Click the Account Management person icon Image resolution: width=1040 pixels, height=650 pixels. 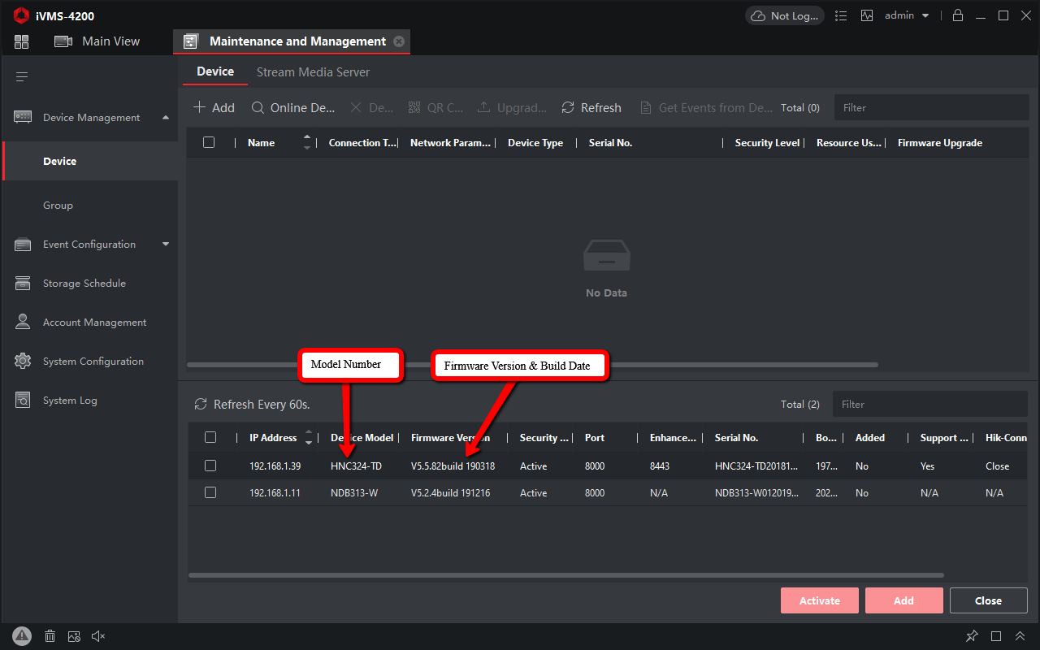23,322
